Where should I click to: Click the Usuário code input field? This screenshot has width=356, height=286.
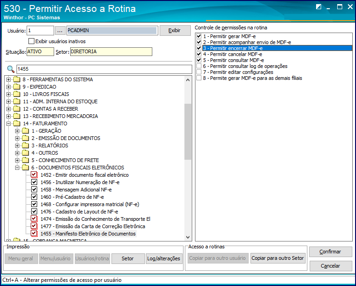click(40, 30)
